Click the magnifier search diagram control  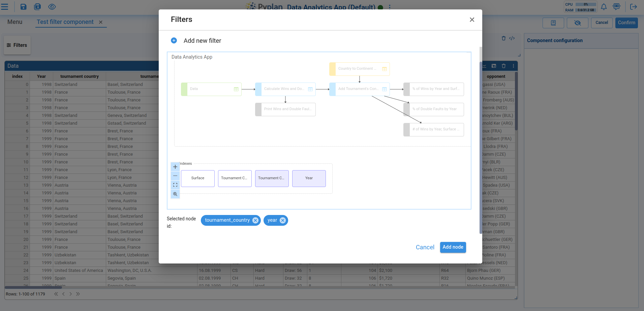point(175,194)
